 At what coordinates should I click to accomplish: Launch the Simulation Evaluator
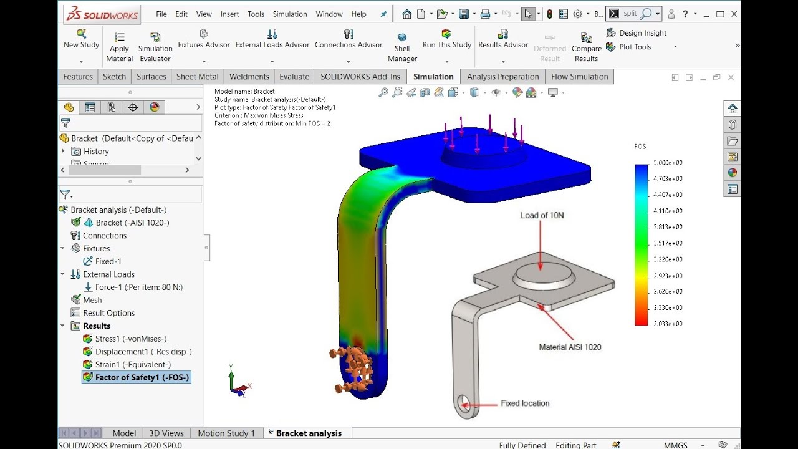[x=155, y=47]
